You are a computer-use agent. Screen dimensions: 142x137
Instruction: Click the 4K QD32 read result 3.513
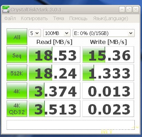pyautogui.click(x=54, y=109)
